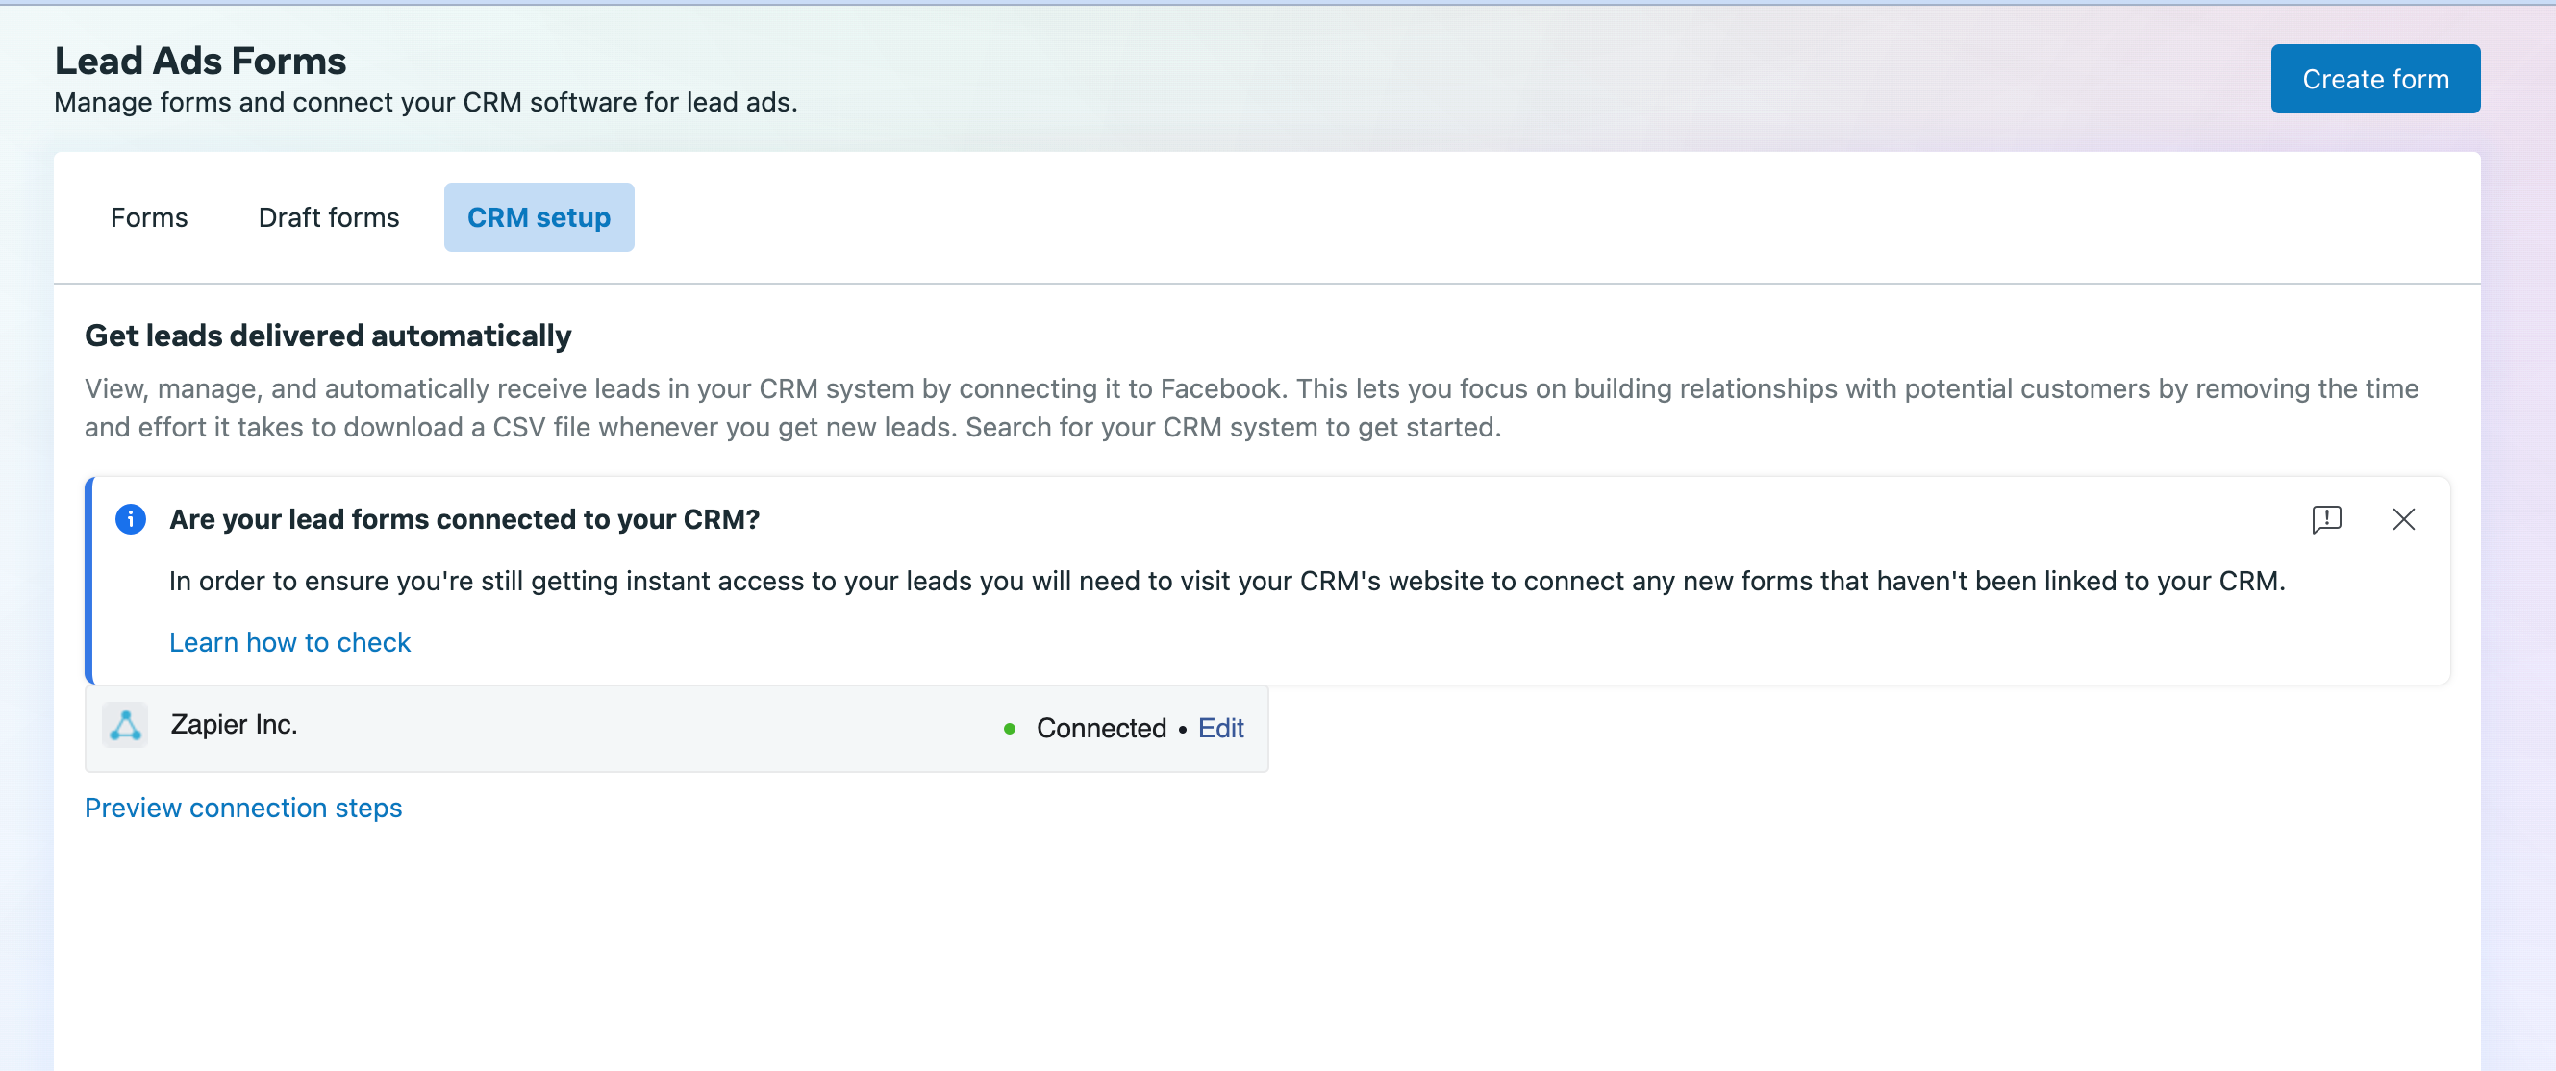
Task: Edit the Zapier Inc. connection
Action: point(1219,728)
